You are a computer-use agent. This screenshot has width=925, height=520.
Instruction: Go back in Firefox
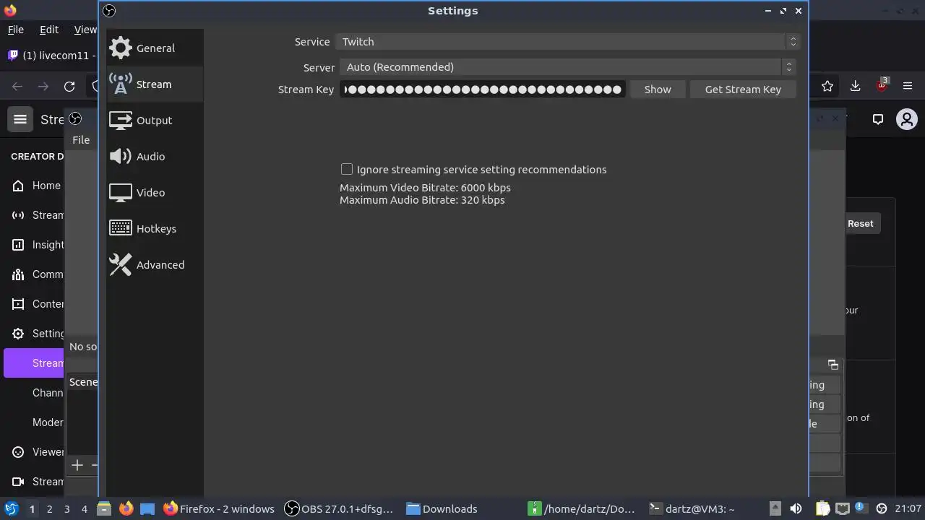tap(17, 87)
